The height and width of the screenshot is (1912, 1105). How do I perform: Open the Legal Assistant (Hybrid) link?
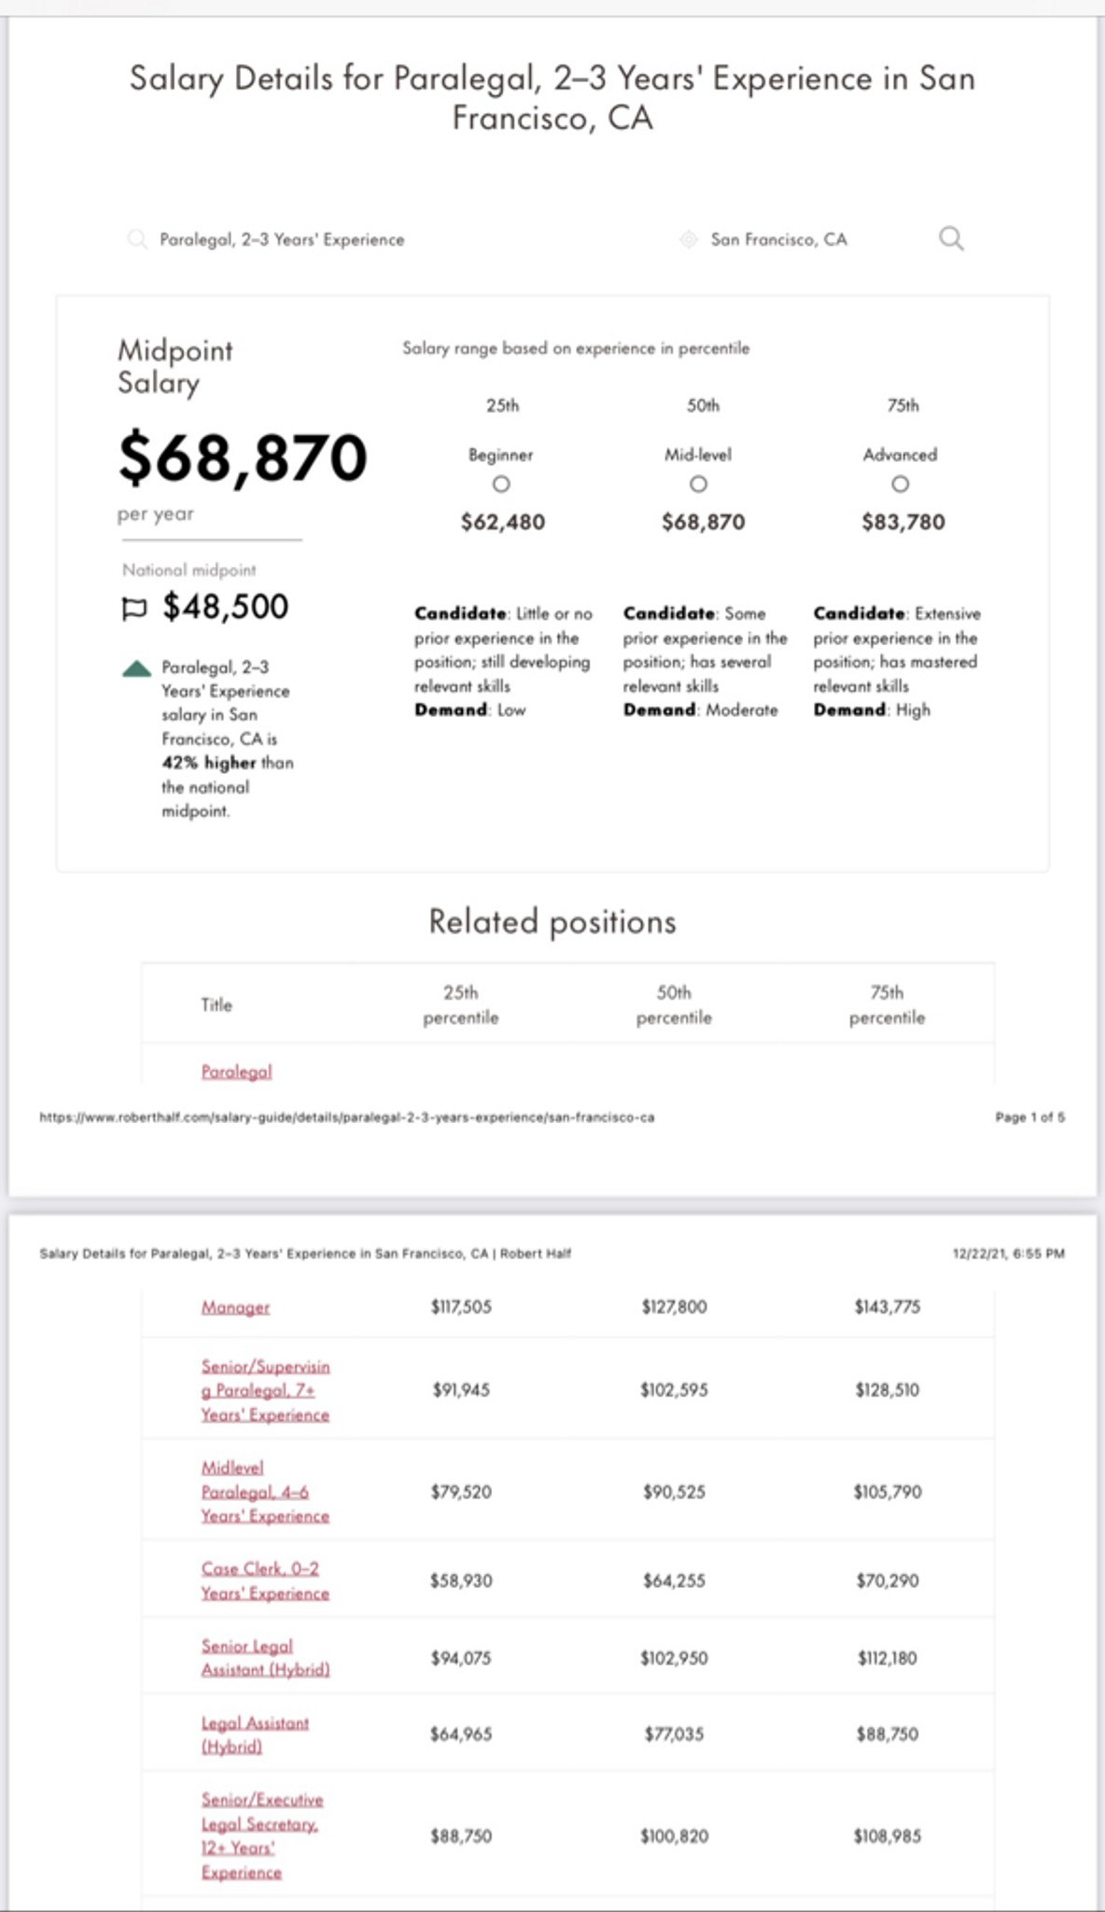click(x=255, y=1735)
